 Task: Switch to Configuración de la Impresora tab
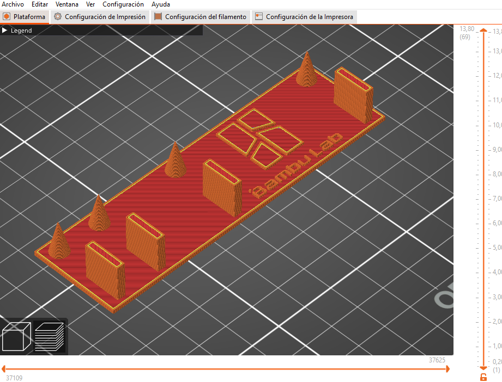click(305, 17)
